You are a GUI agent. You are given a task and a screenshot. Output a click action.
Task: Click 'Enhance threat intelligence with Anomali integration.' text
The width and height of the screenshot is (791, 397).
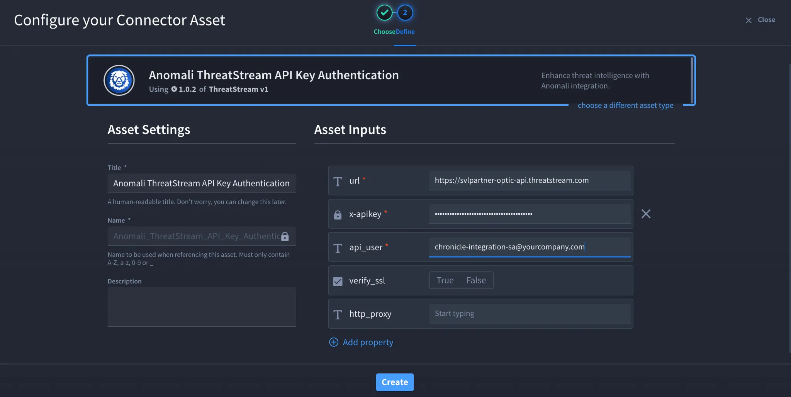point(595,81)
